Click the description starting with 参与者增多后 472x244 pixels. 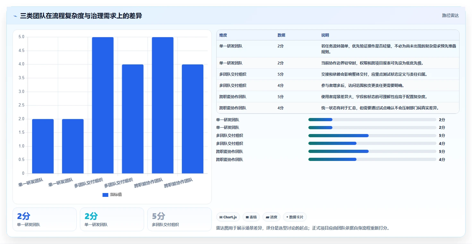coord(362,86)
